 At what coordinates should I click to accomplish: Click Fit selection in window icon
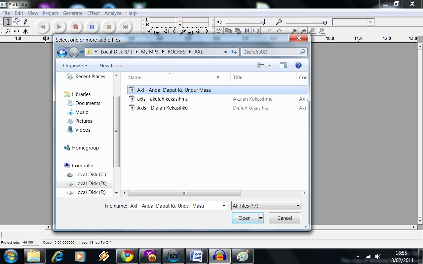tap(312, 31)
